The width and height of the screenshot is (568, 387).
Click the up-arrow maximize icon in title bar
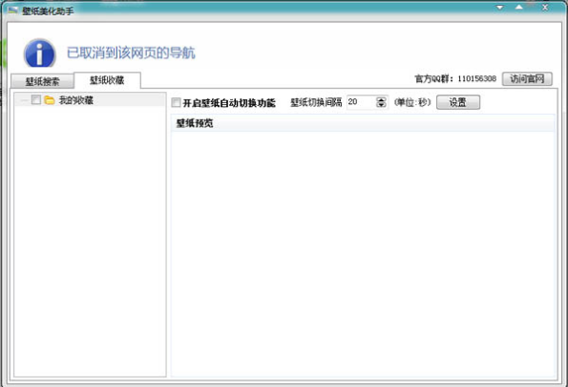(519, 7)
